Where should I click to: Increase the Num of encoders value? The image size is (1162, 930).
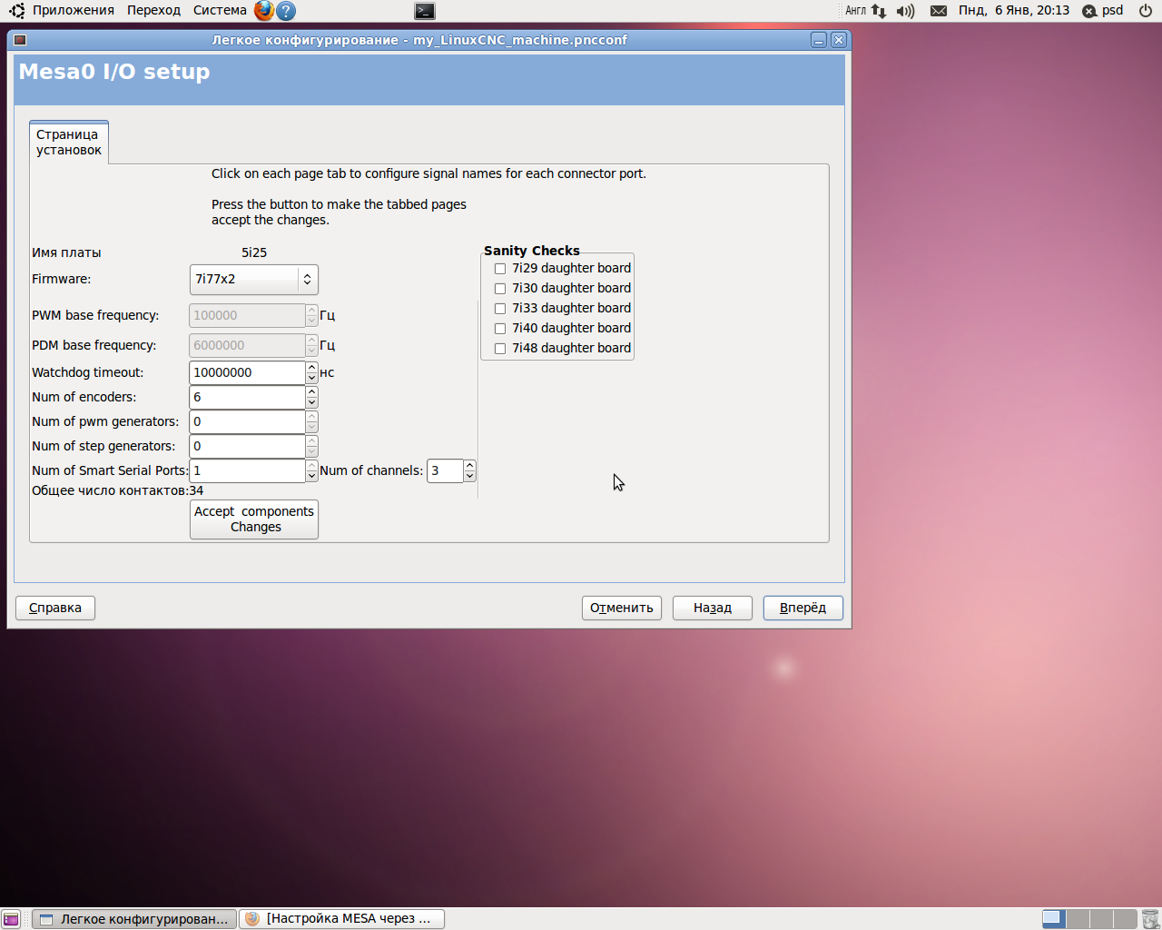312,391
